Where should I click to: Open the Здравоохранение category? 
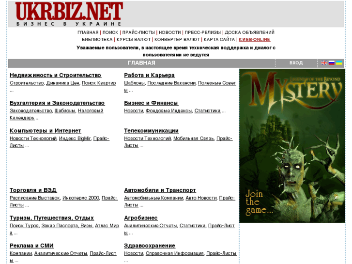[x=150, y=246]
